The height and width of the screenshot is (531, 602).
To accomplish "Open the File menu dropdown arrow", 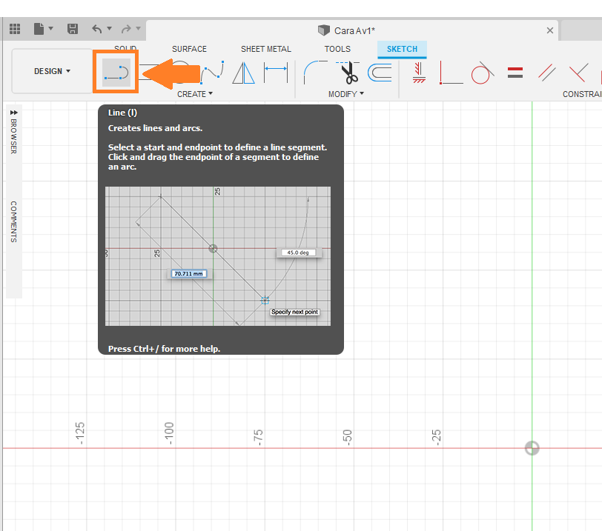I will pos(50,28).
